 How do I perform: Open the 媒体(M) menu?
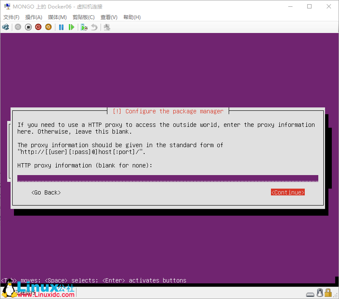point(57,17)
